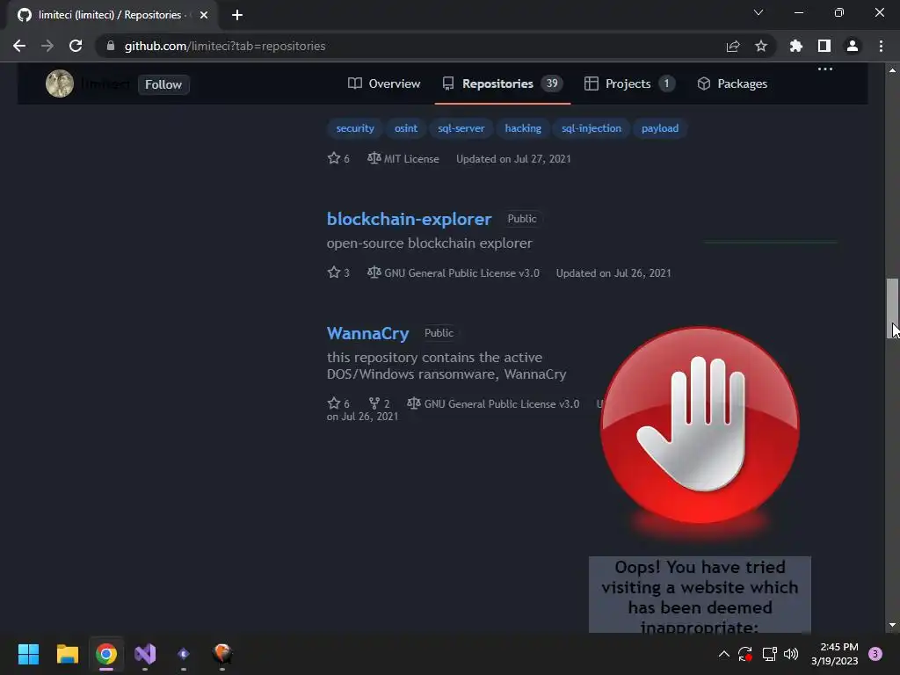The height and width of the screenshot is (675, 900).
Task: Click the security topic tag
Action: coord(355,128)
